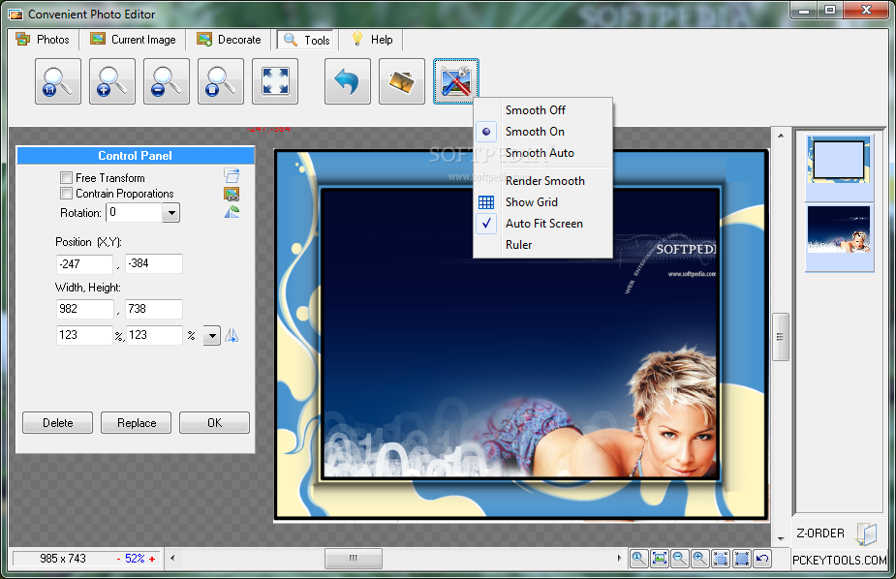Click the horizontal scrollbar right arrow
The height and width of the screenshot is (579, 896).
click(619, 558)
